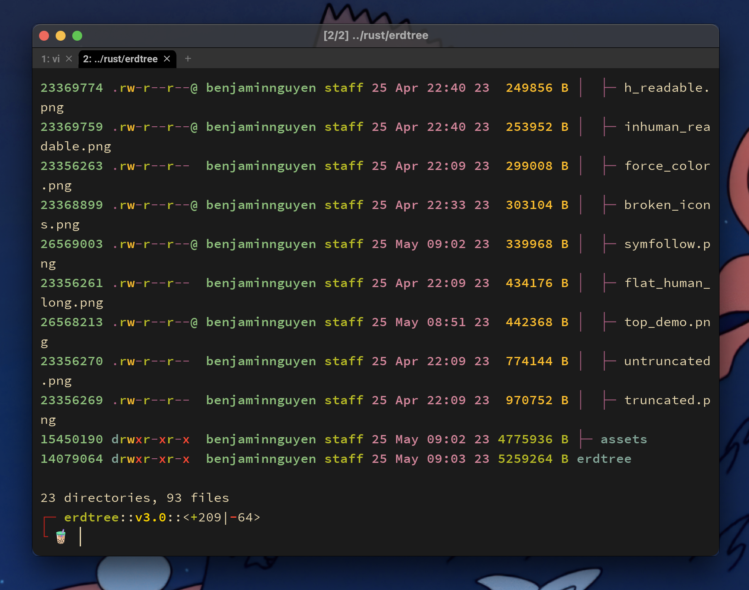Click permissions 'drwxr-xr-x' on assets row
The image size is (749, 590).
150,439
